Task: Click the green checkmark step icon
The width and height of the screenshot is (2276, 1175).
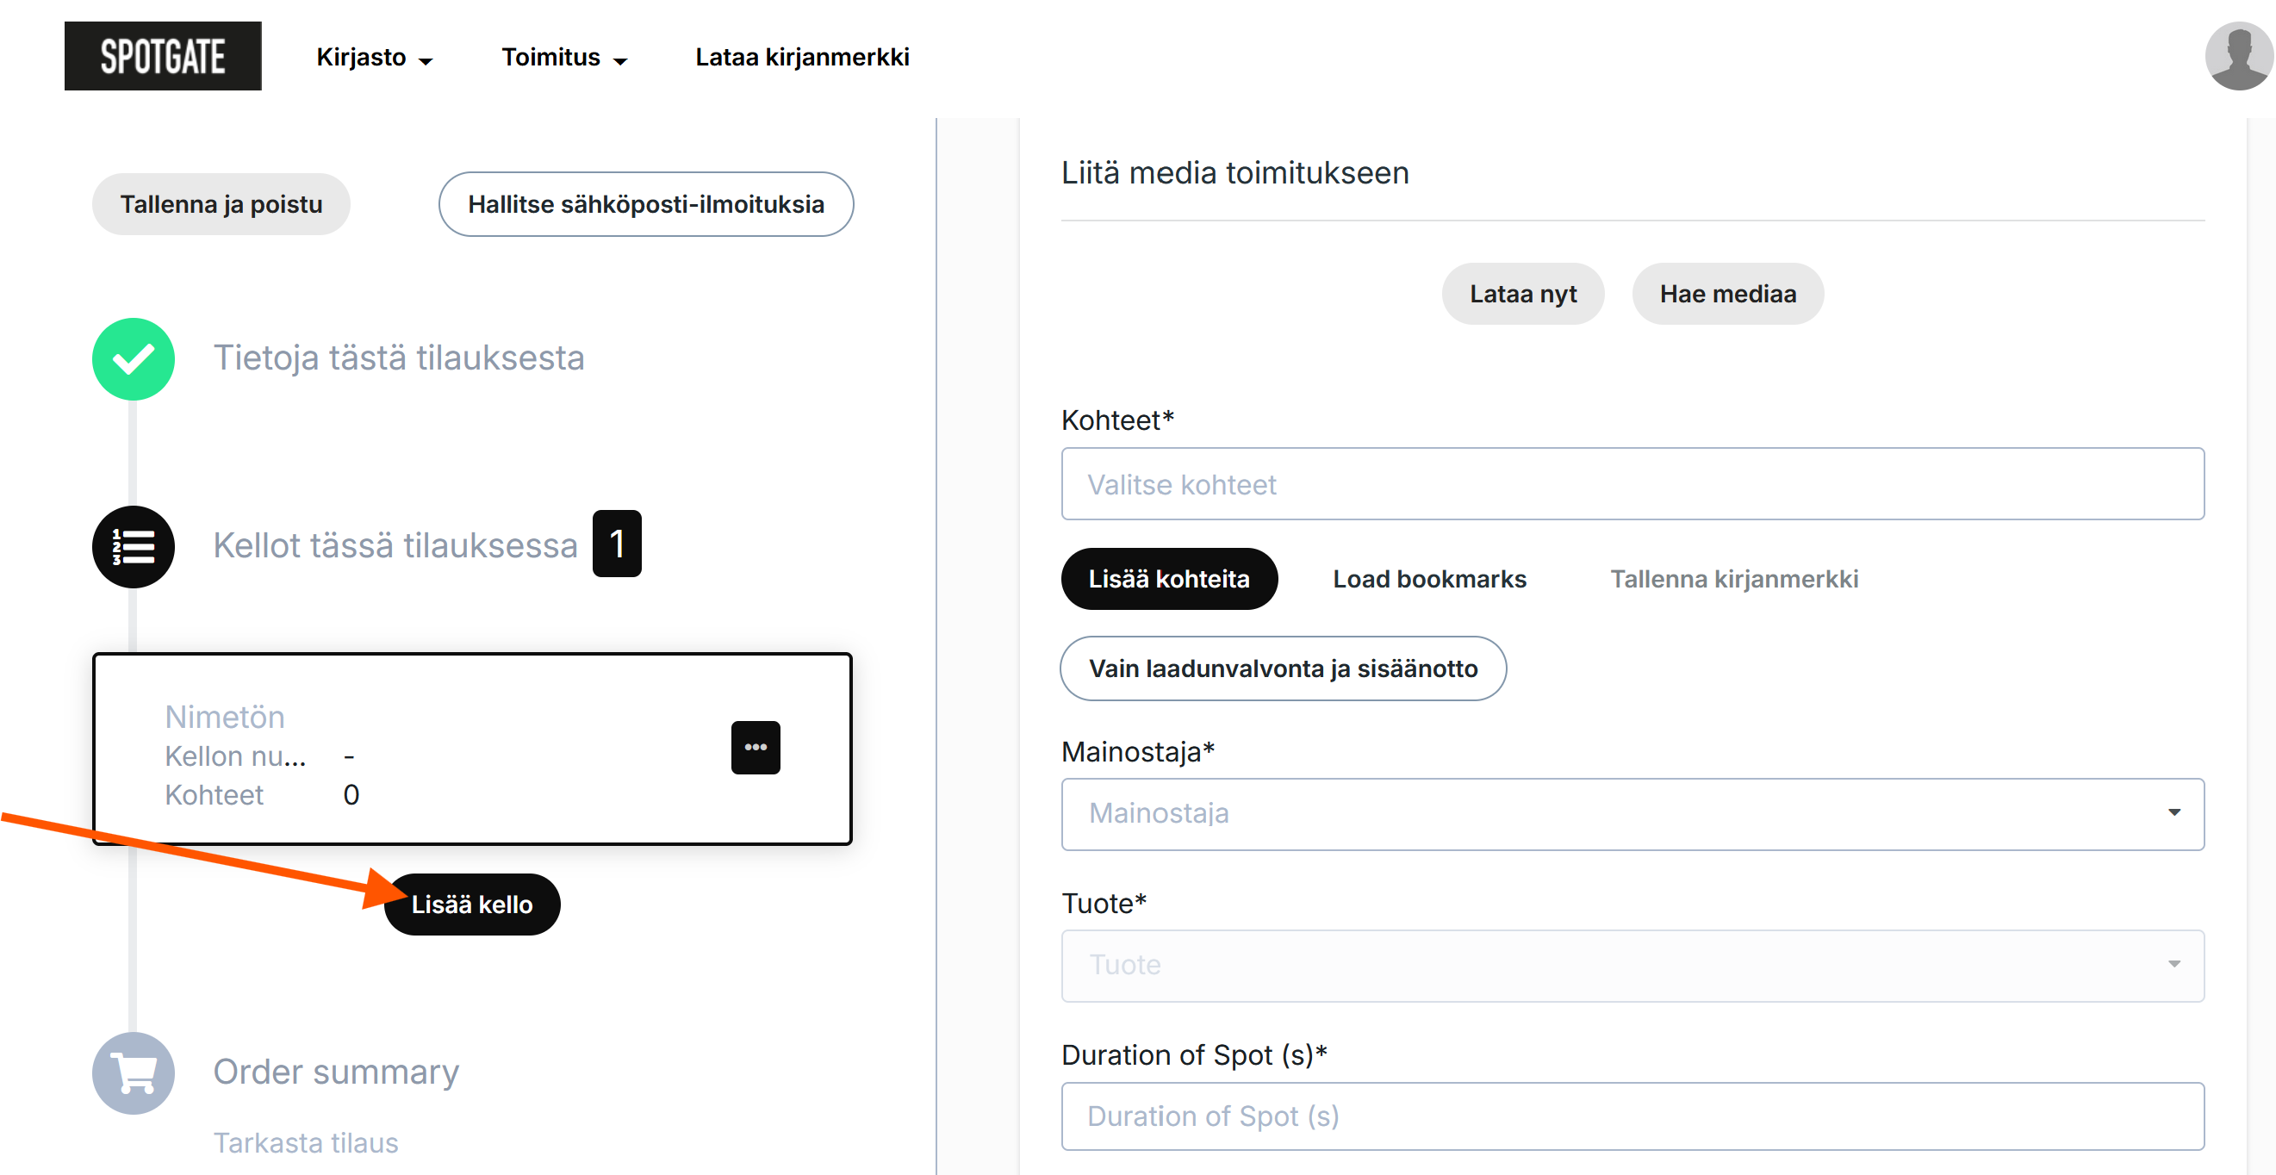Action: pyautogui.click(x=134, y=358)
